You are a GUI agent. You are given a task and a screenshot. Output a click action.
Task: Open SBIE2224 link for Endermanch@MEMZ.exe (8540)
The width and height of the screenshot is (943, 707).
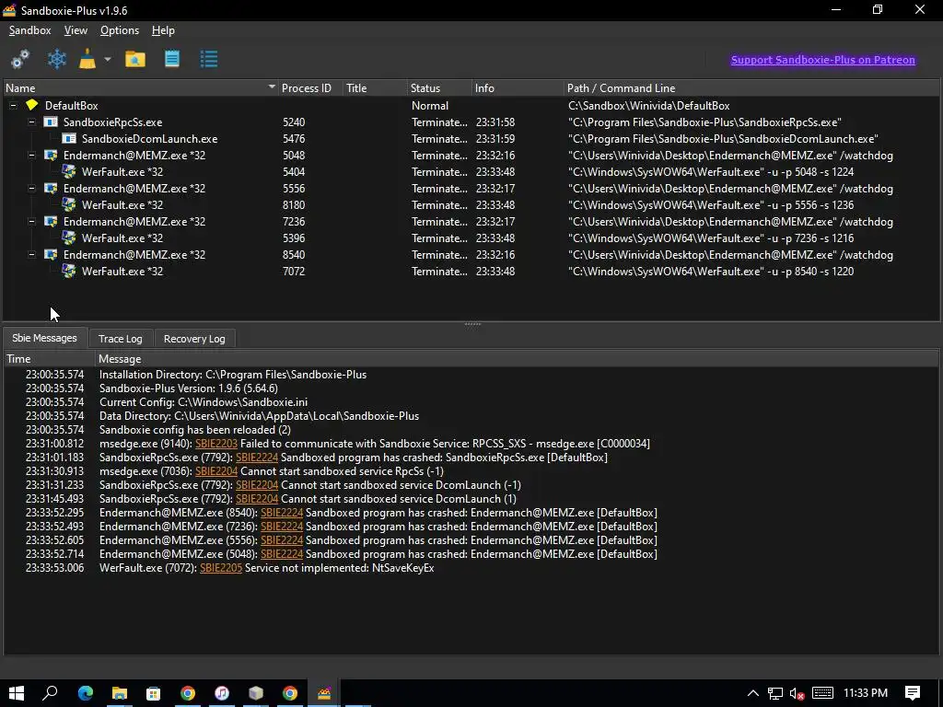(x=282, y=513)
